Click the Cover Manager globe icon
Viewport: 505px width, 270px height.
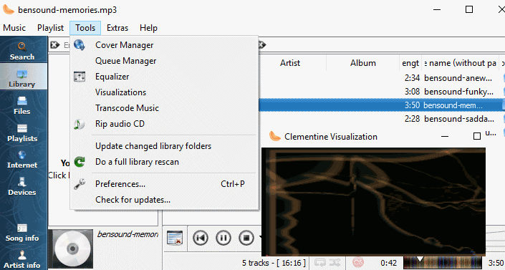click(x=80, y=45)
